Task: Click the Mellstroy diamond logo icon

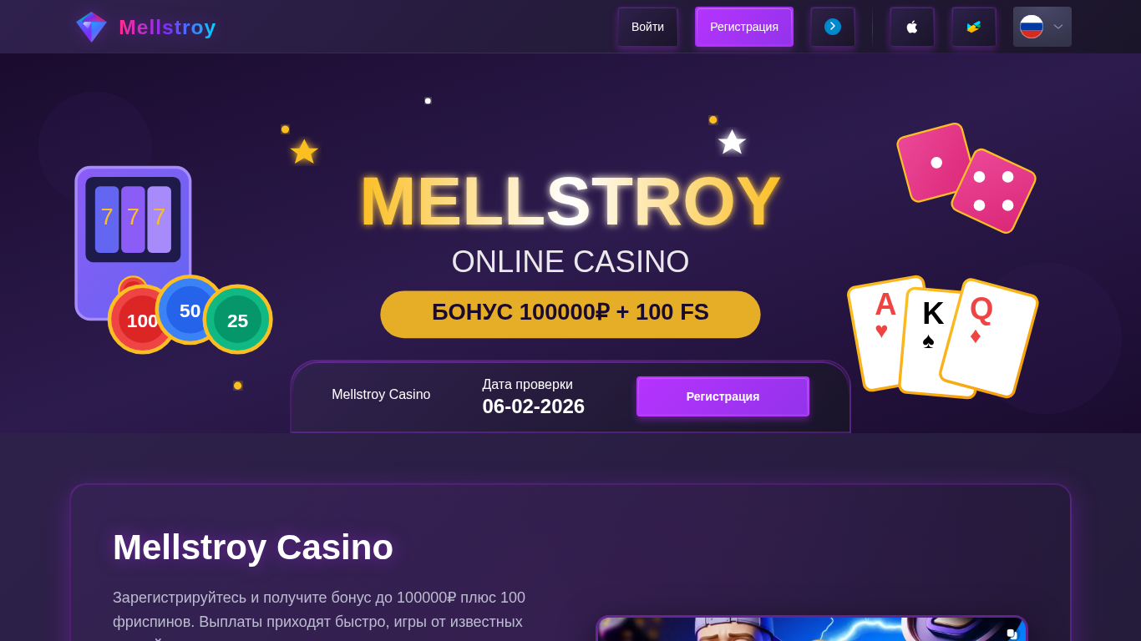Action: pos(91,27)
